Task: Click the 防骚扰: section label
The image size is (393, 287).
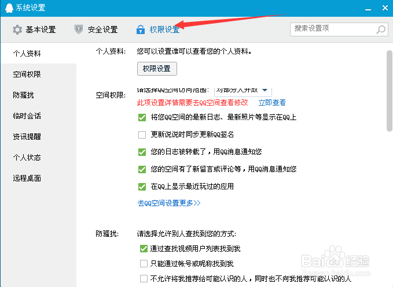Action: 107,234
